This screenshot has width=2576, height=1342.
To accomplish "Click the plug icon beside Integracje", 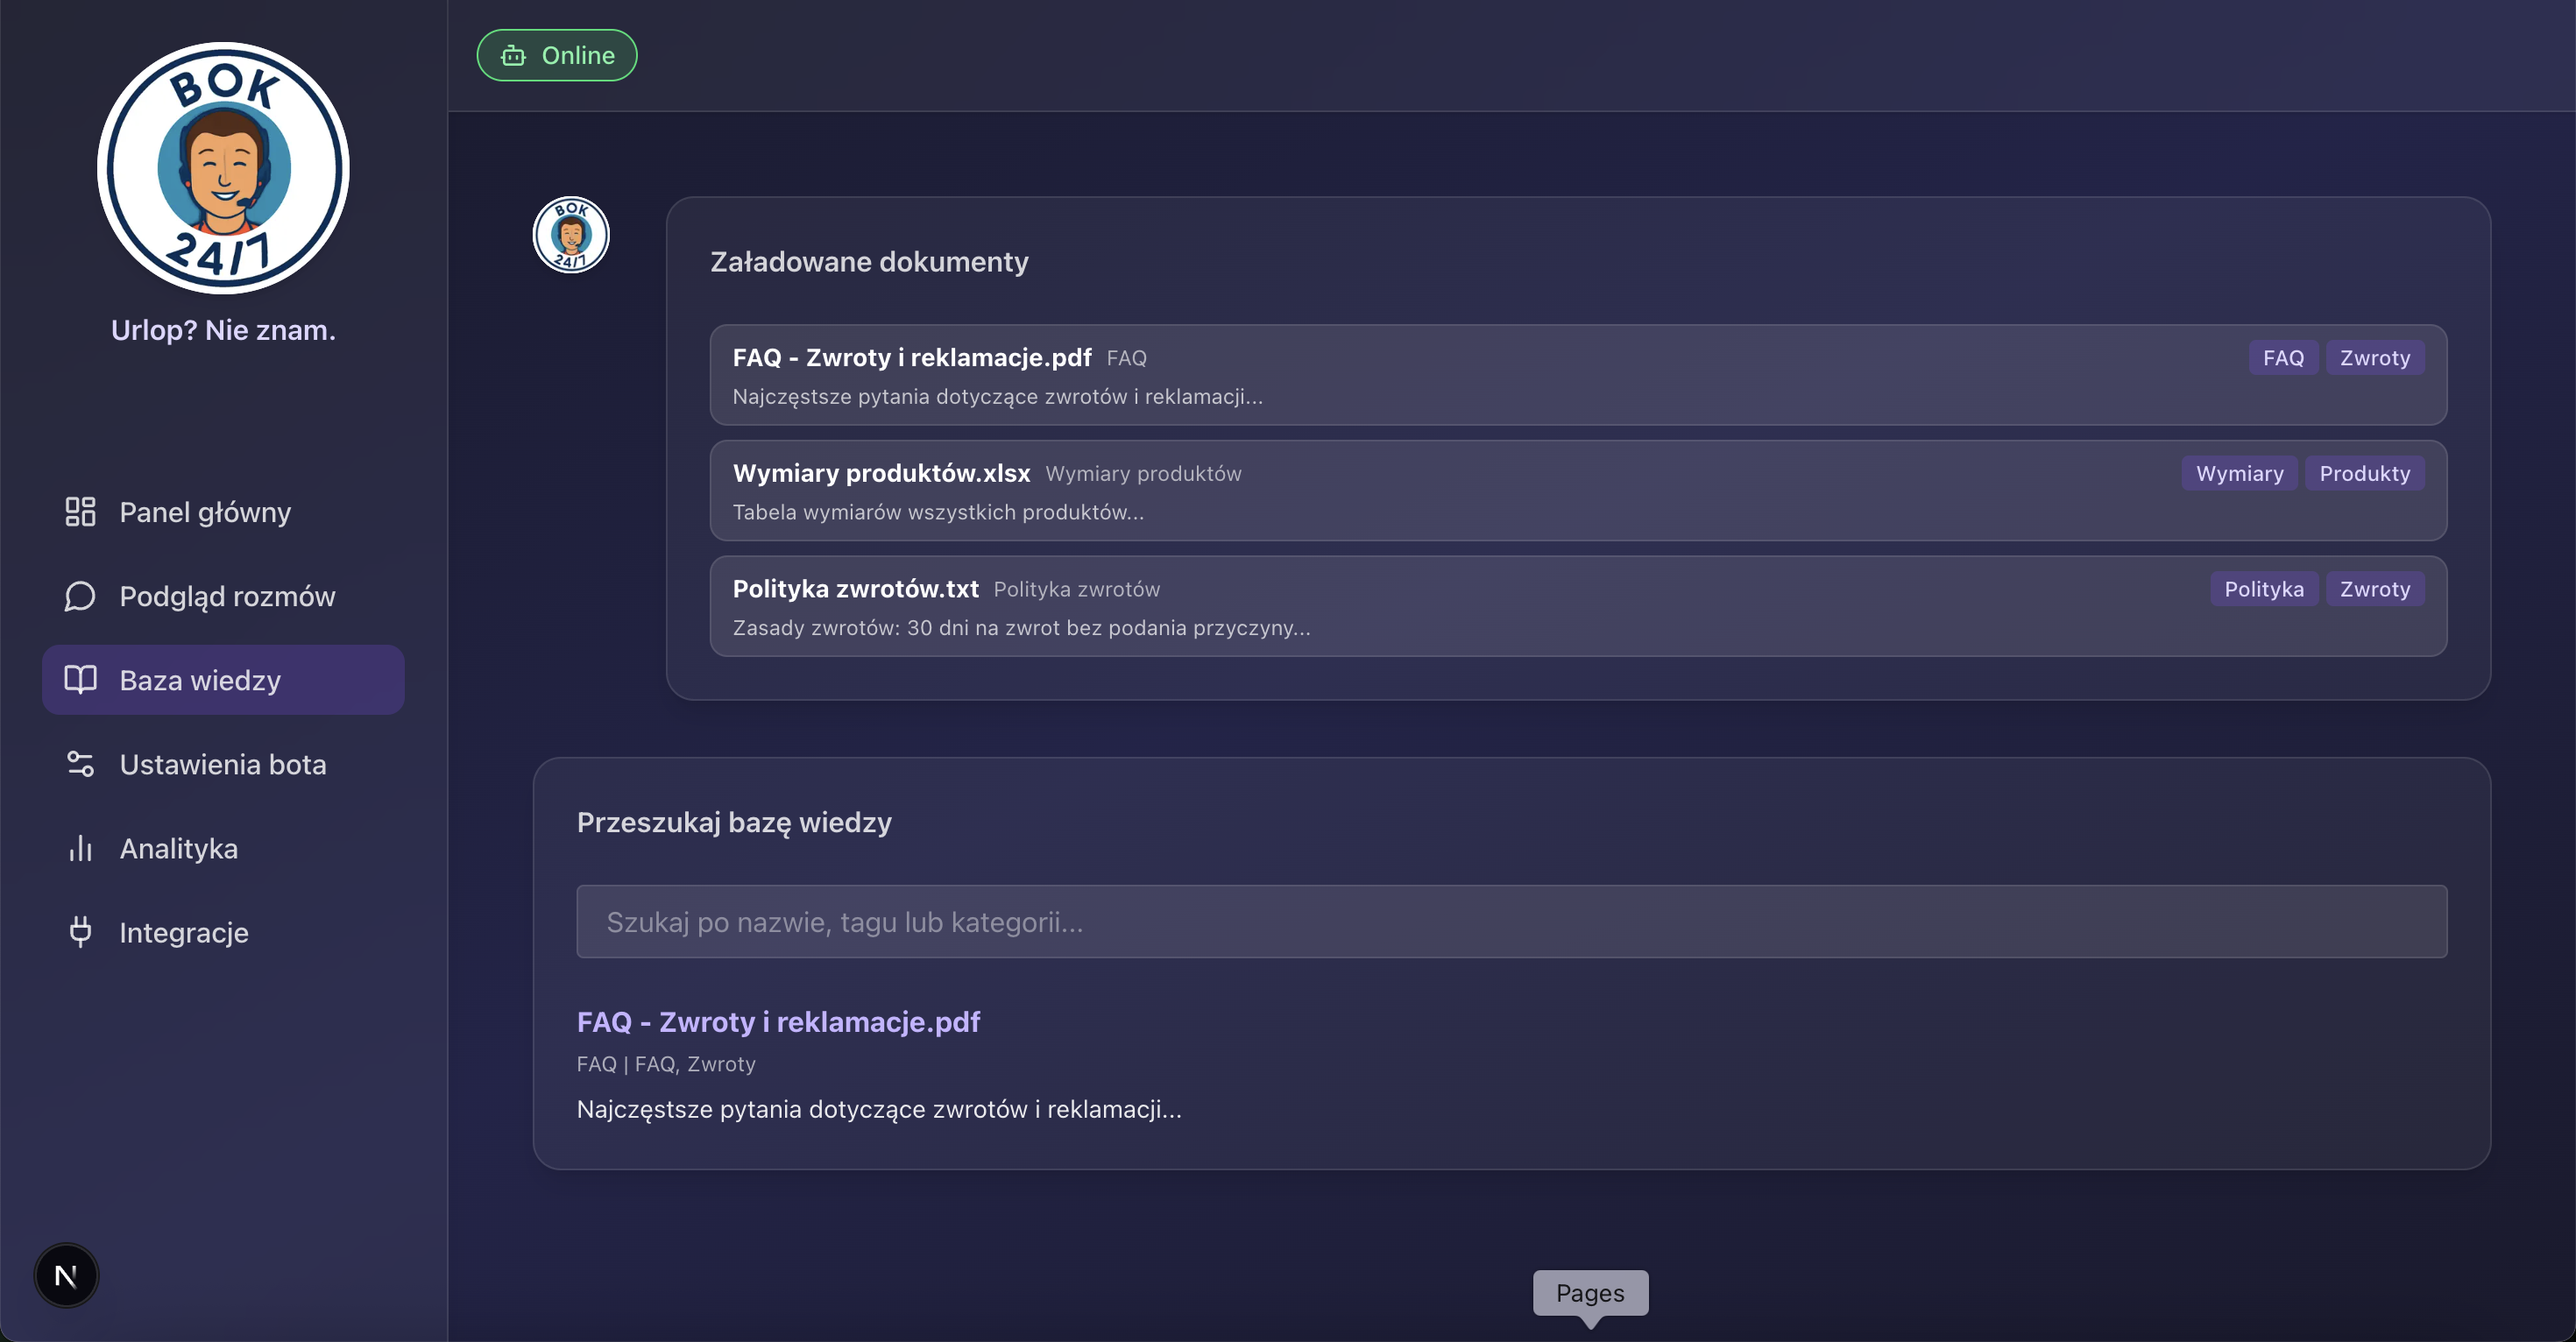I will pos(79,931).
